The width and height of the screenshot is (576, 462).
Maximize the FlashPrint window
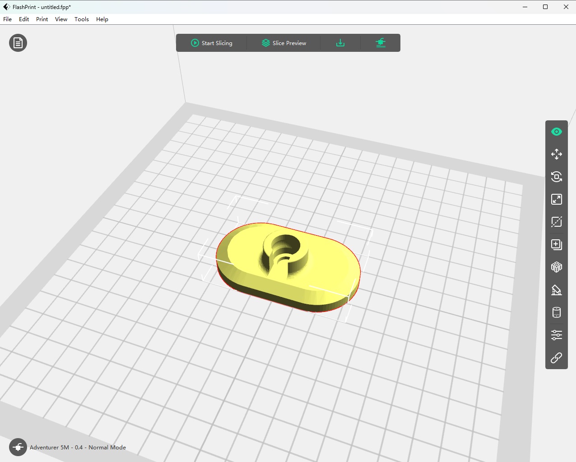pos(545,7)
